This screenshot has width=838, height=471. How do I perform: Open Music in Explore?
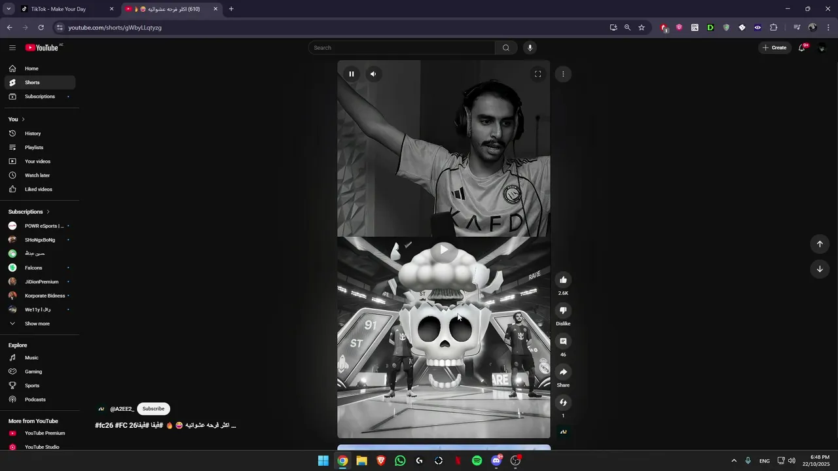coord(40,358)
